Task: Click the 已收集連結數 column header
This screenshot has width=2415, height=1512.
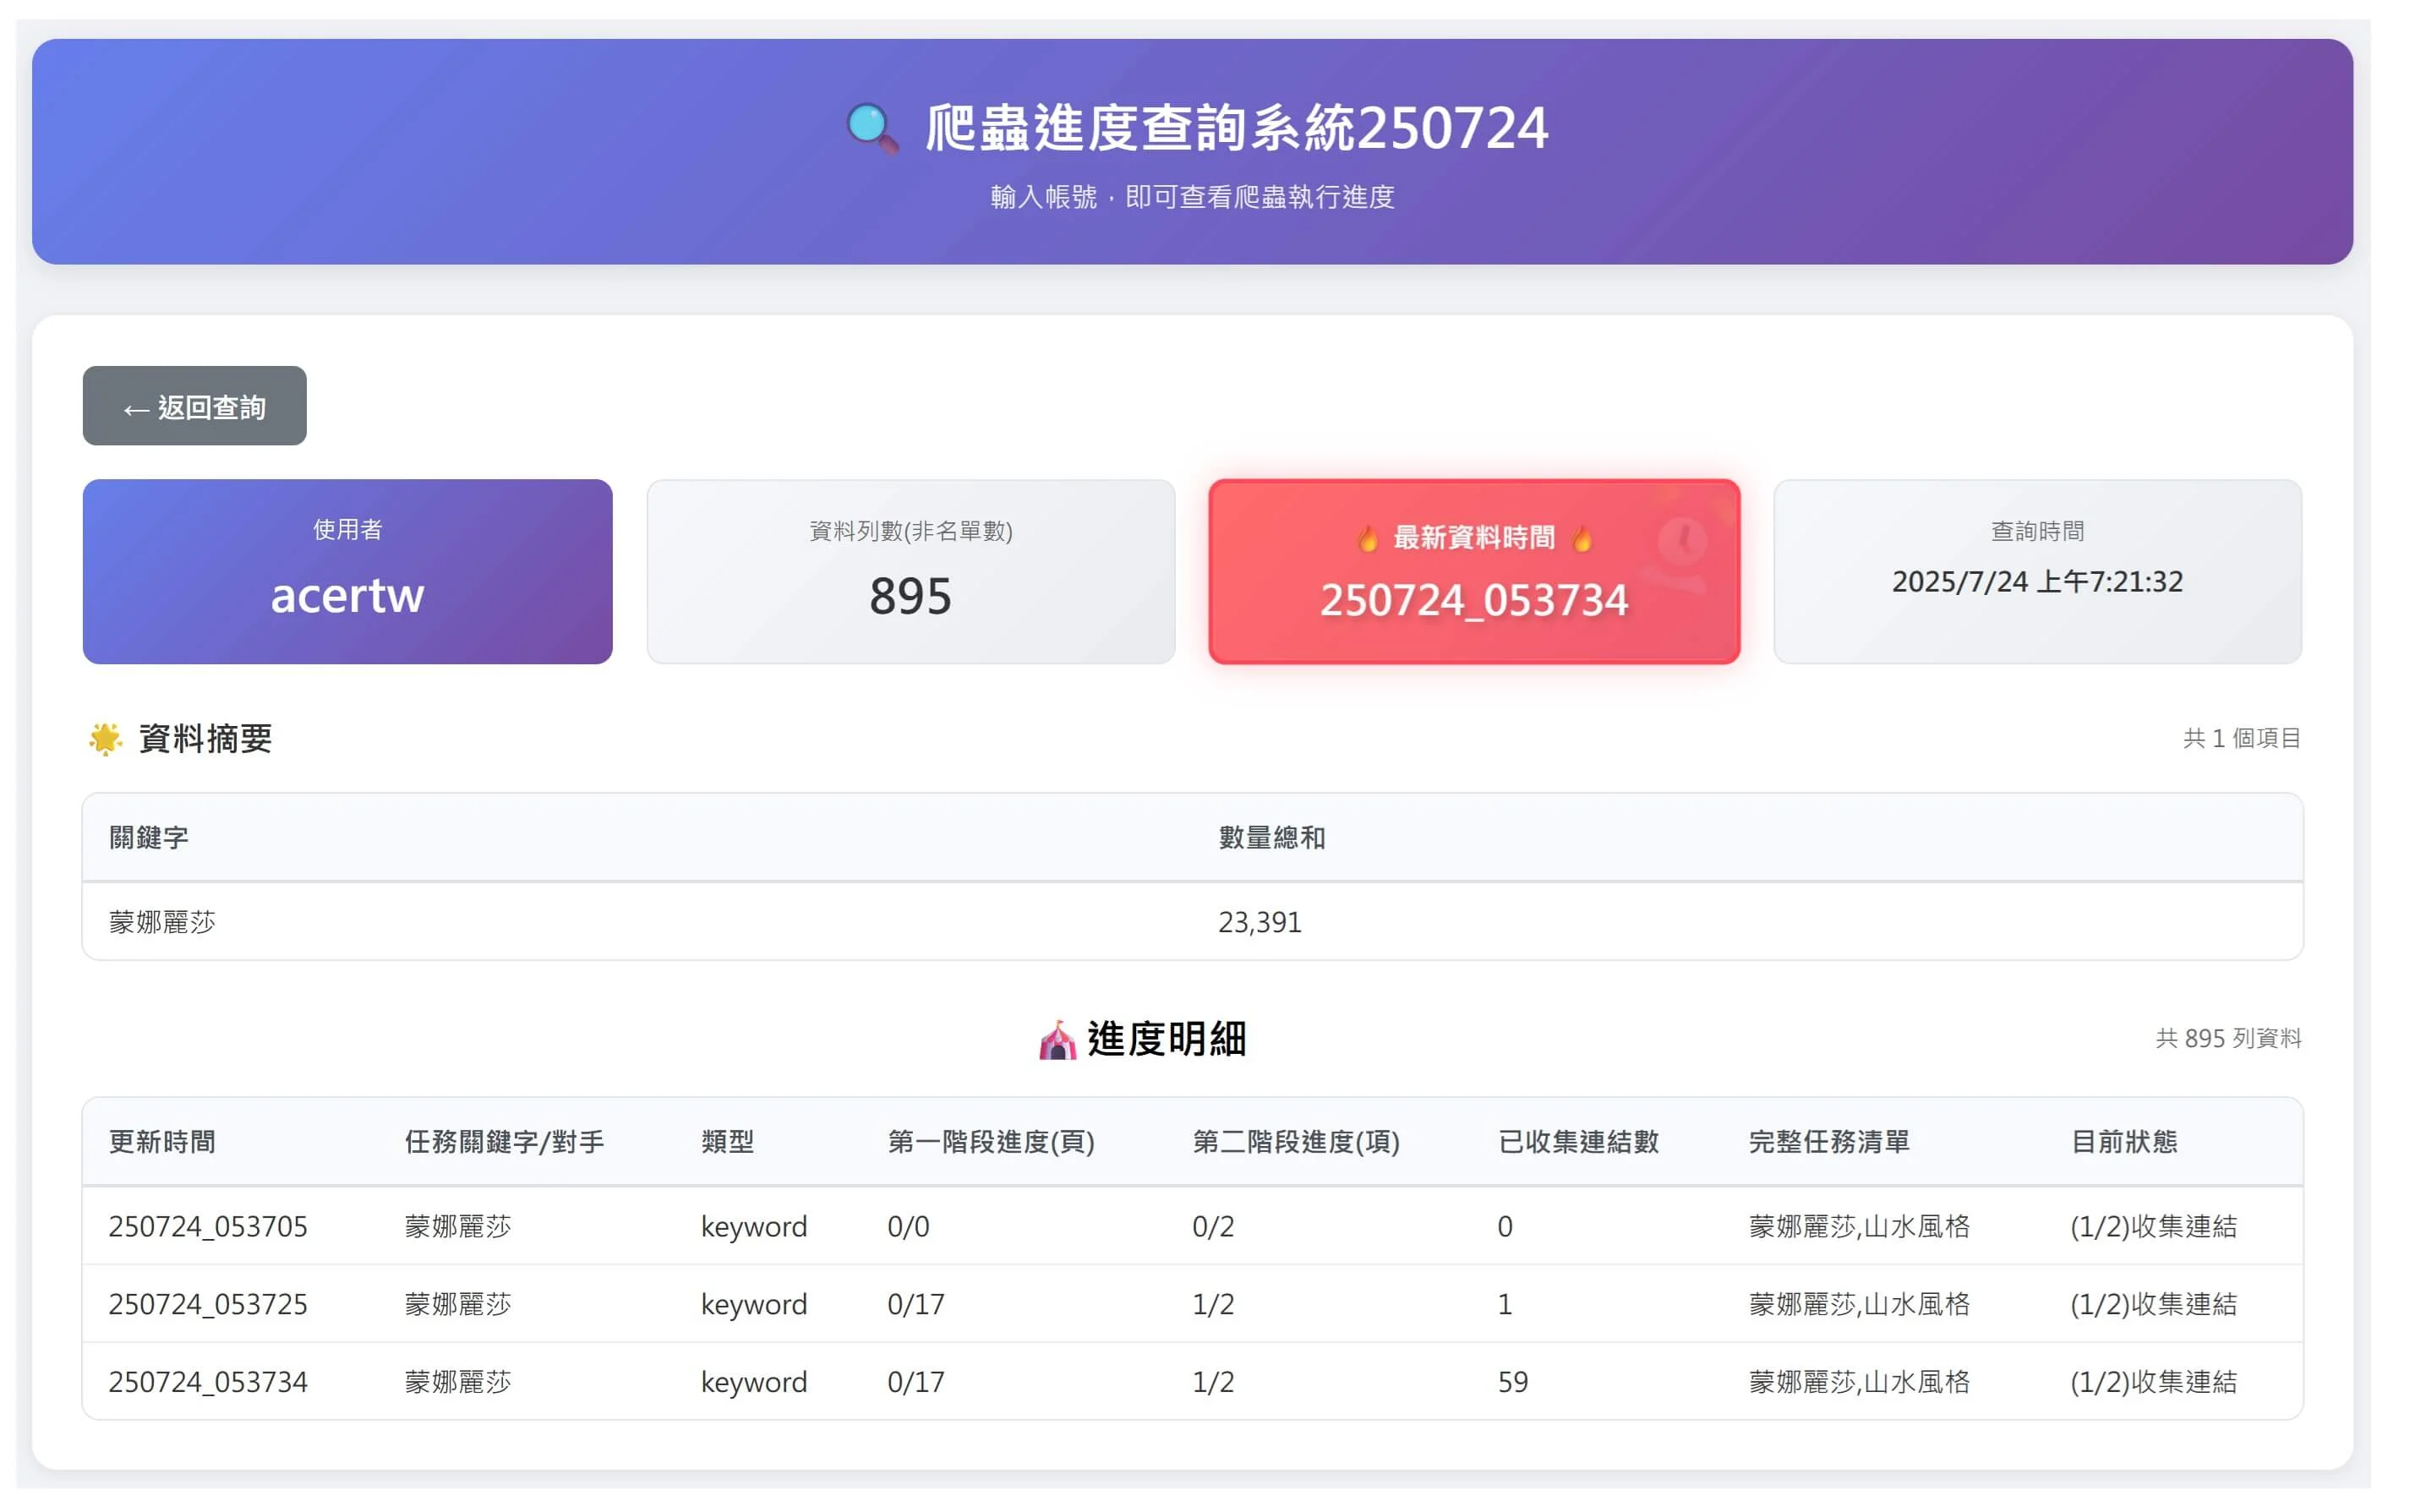Action: click(x=1578, y=1142)
